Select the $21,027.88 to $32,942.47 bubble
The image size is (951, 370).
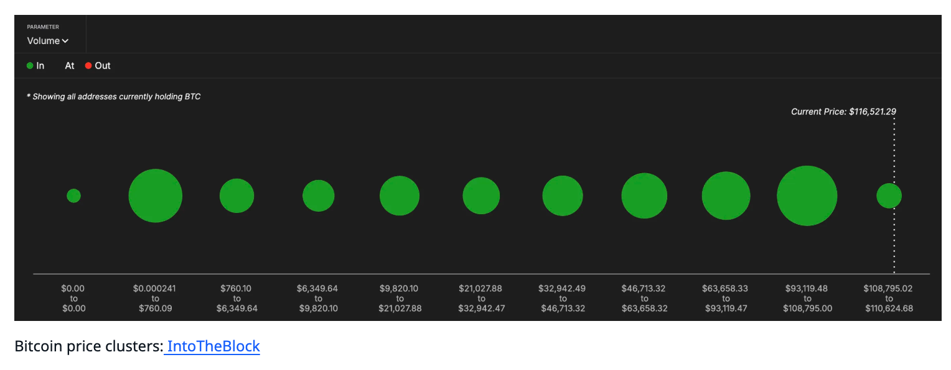coord(481,196)
